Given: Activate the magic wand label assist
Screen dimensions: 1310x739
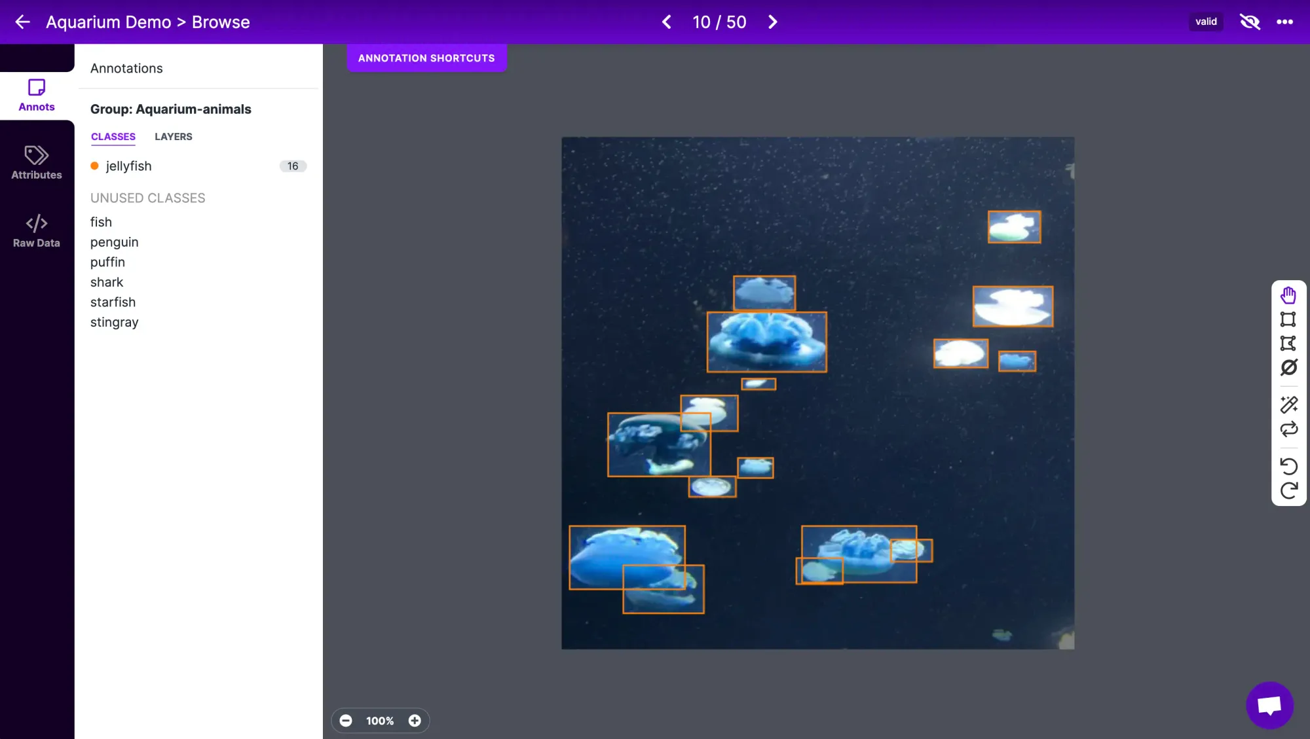Looking at the screenshot, I should coord(1288,405).
